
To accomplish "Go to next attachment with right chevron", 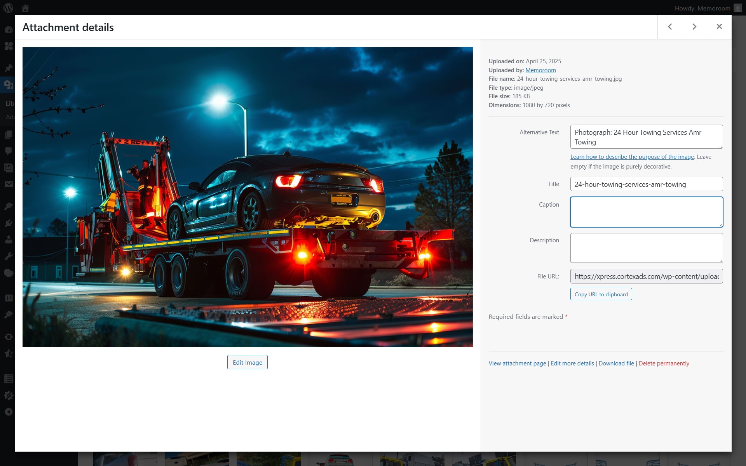I will (694, 27).
